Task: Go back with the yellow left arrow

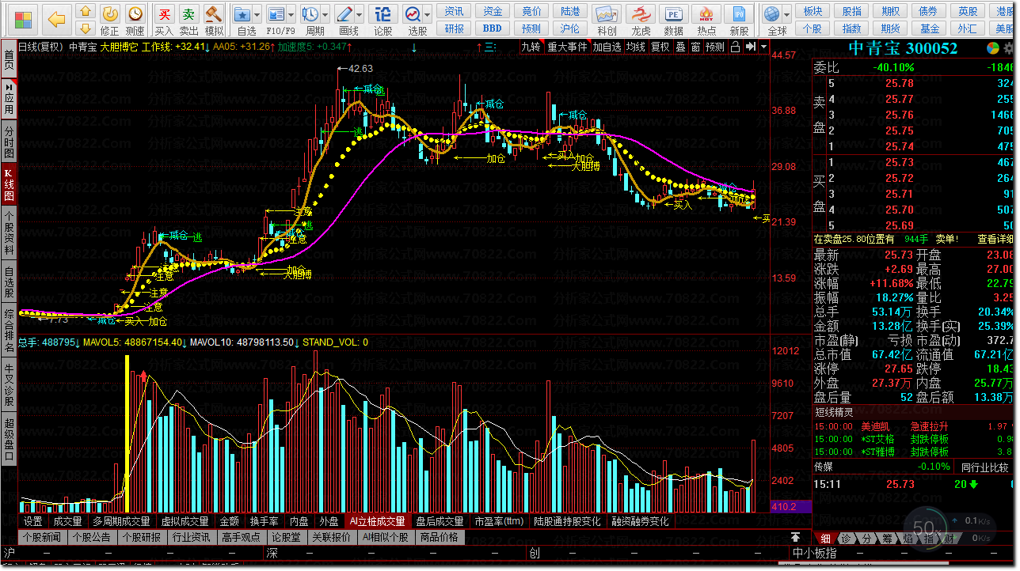Action: pos(56,19)
